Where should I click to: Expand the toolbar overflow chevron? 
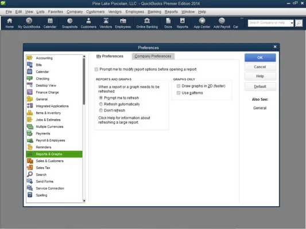242,18
